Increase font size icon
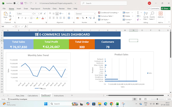Image resolution: width=172 pixels, height=107 pixels. click(41, 14)
